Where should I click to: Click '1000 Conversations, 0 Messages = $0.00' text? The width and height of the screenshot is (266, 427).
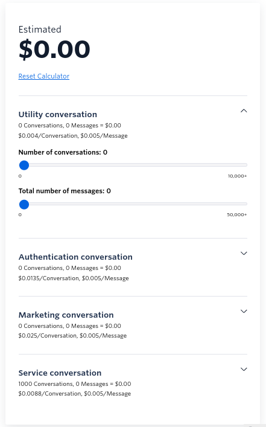pyautogui.click(x=75, y=384)
